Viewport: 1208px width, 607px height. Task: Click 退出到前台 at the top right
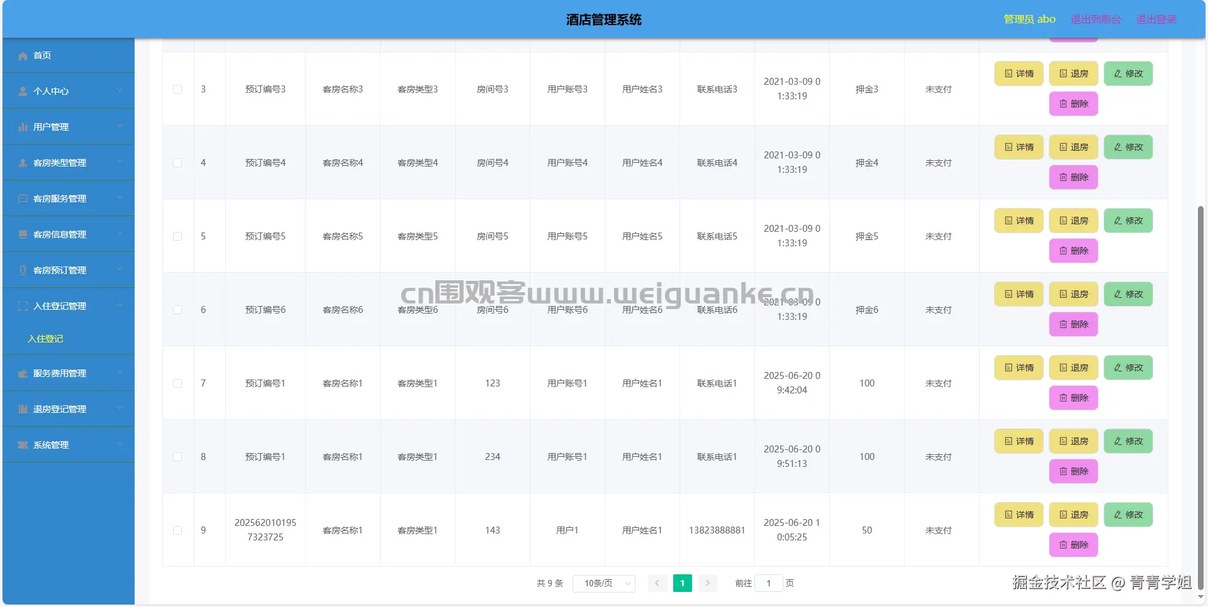(x=1095, y=19)
